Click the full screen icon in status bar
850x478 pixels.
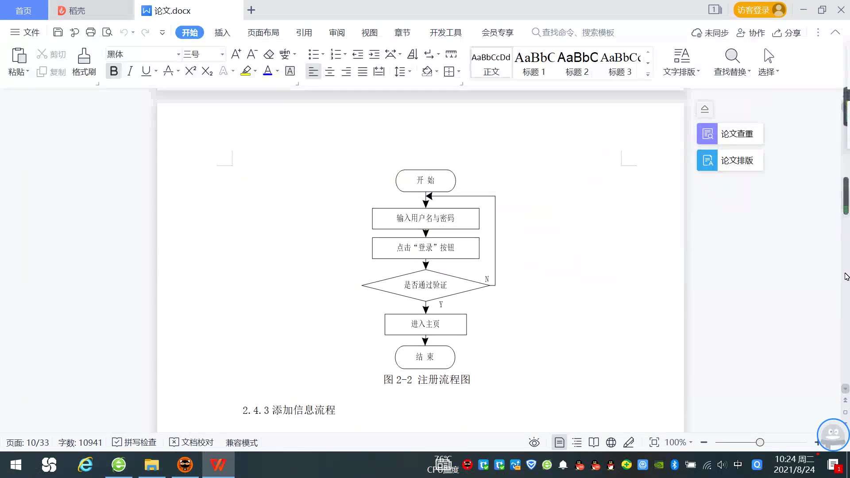point(654,442)
